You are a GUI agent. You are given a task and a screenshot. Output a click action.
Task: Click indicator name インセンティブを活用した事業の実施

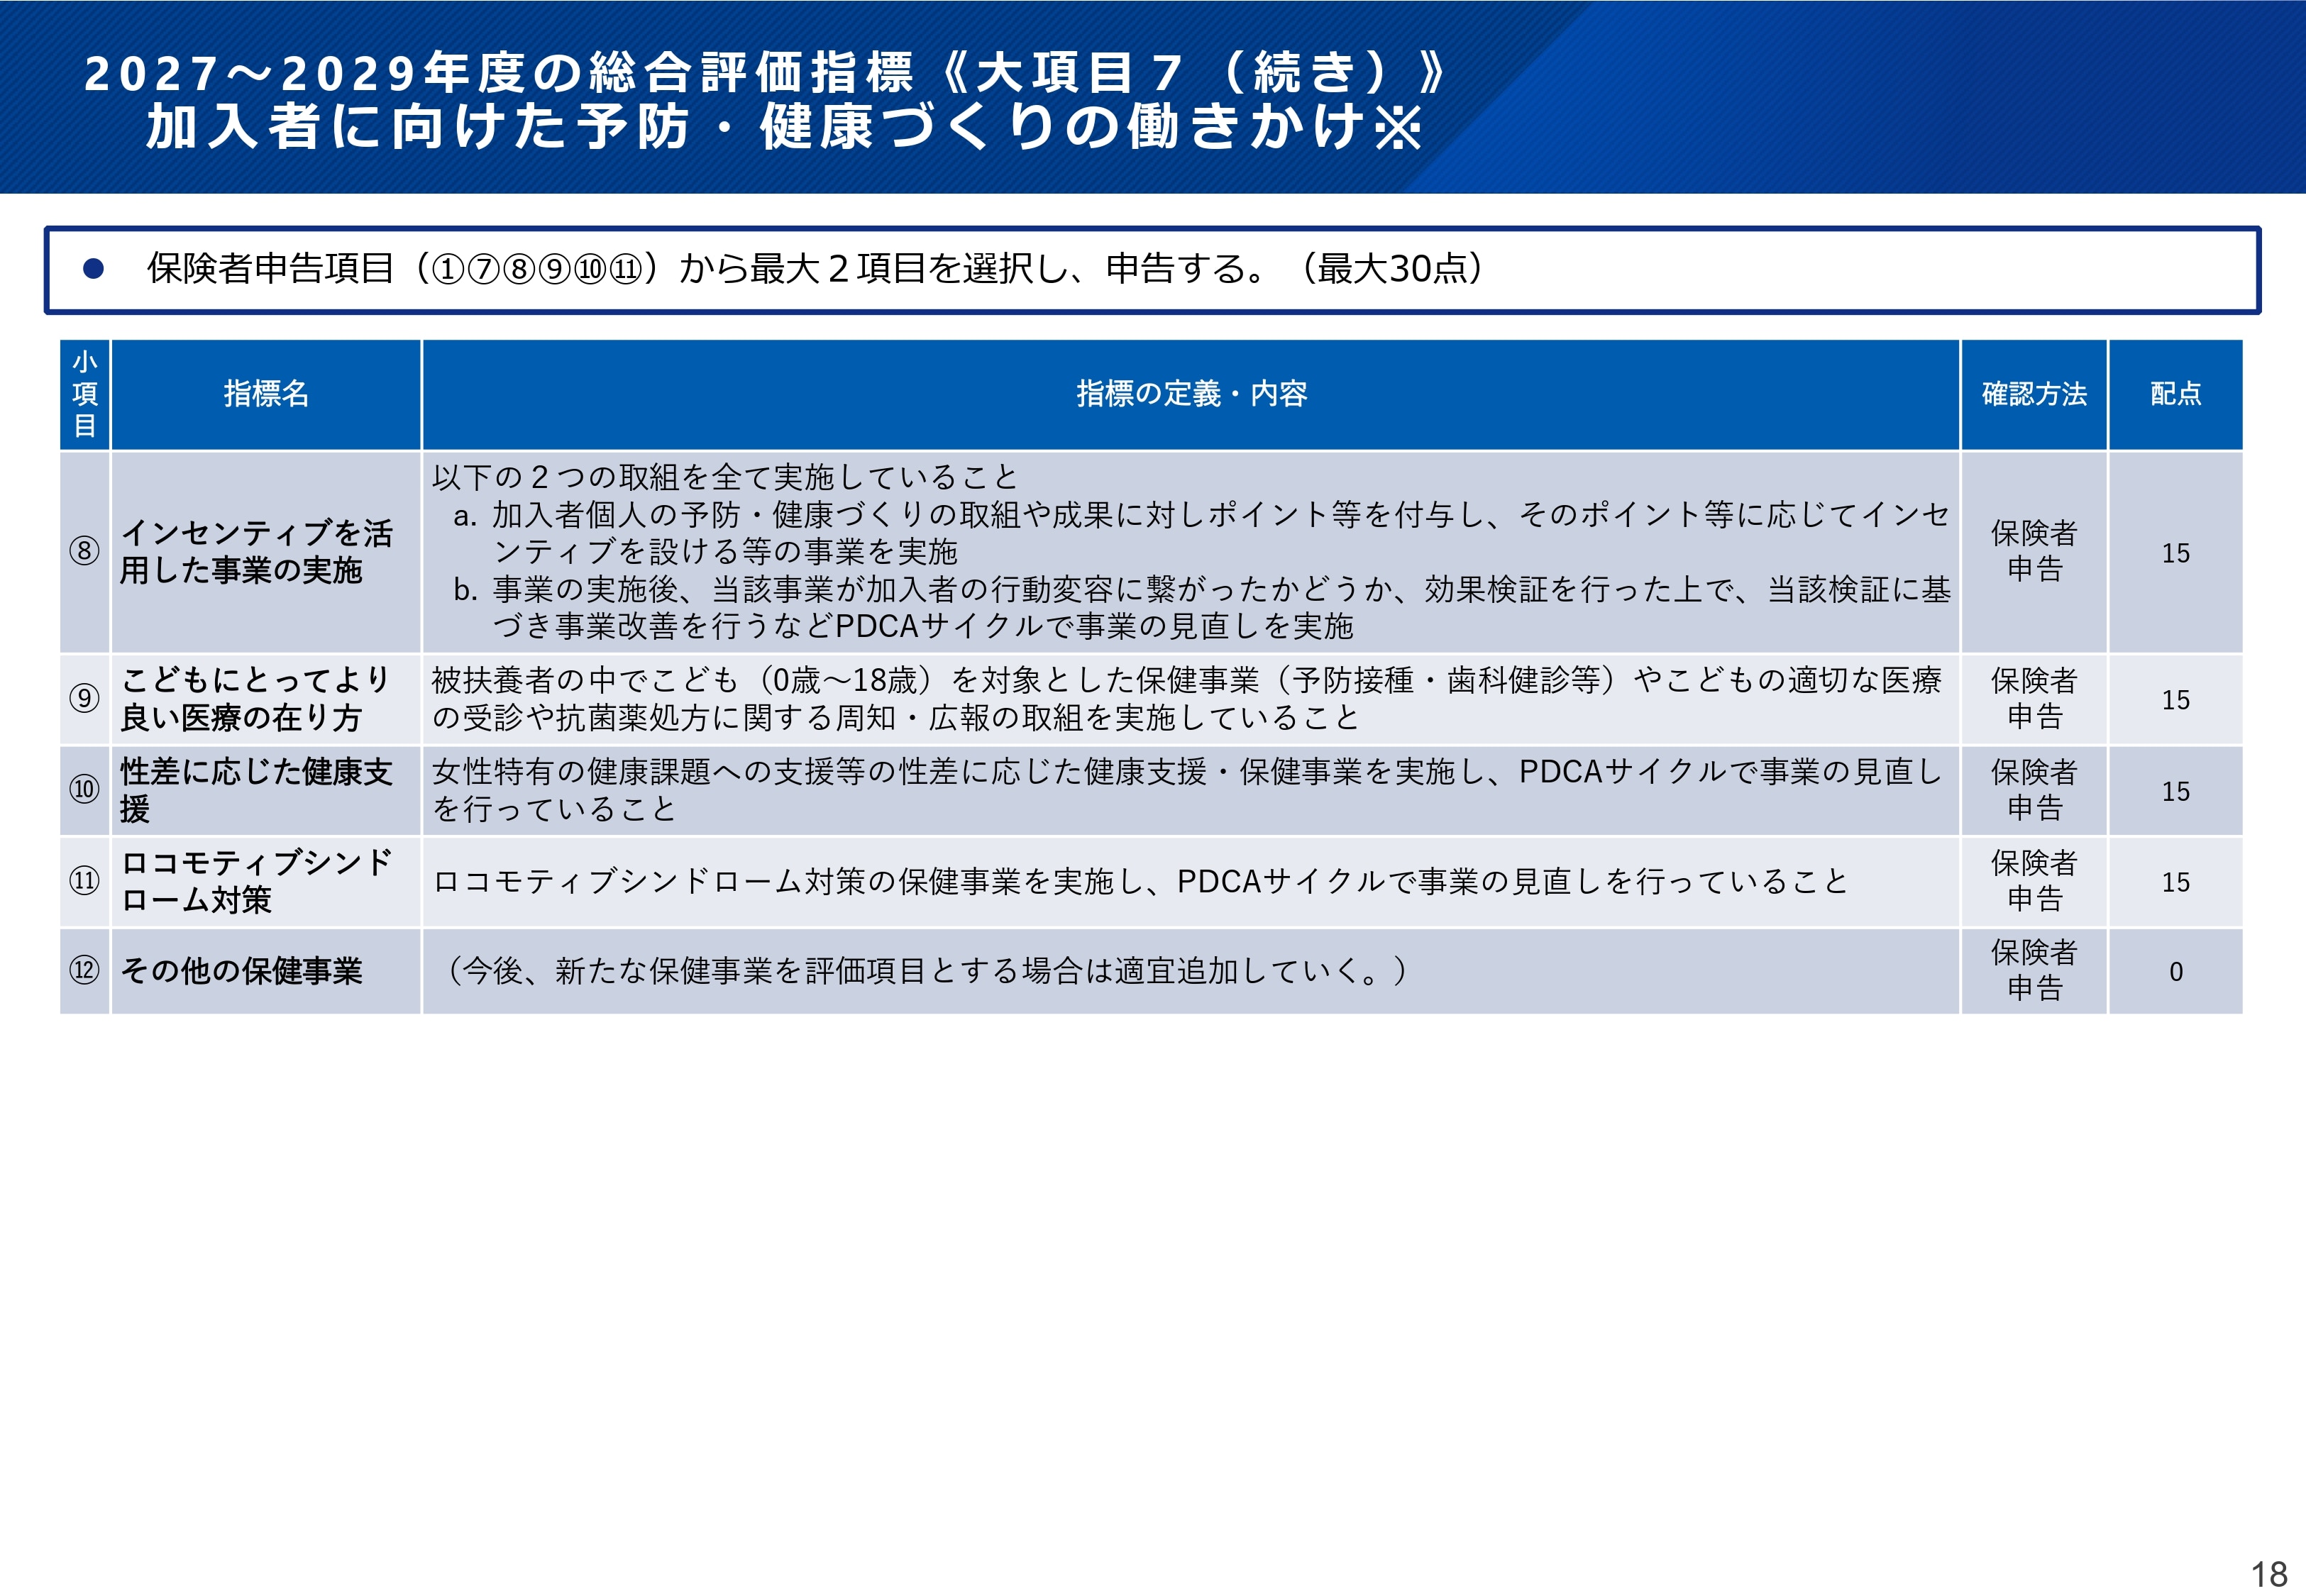[x=256, y=551]
